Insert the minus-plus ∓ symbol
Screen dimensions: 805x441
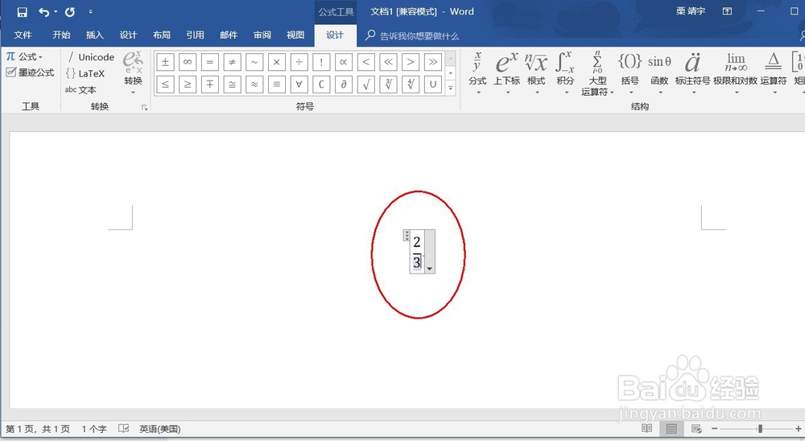point(210,84)
